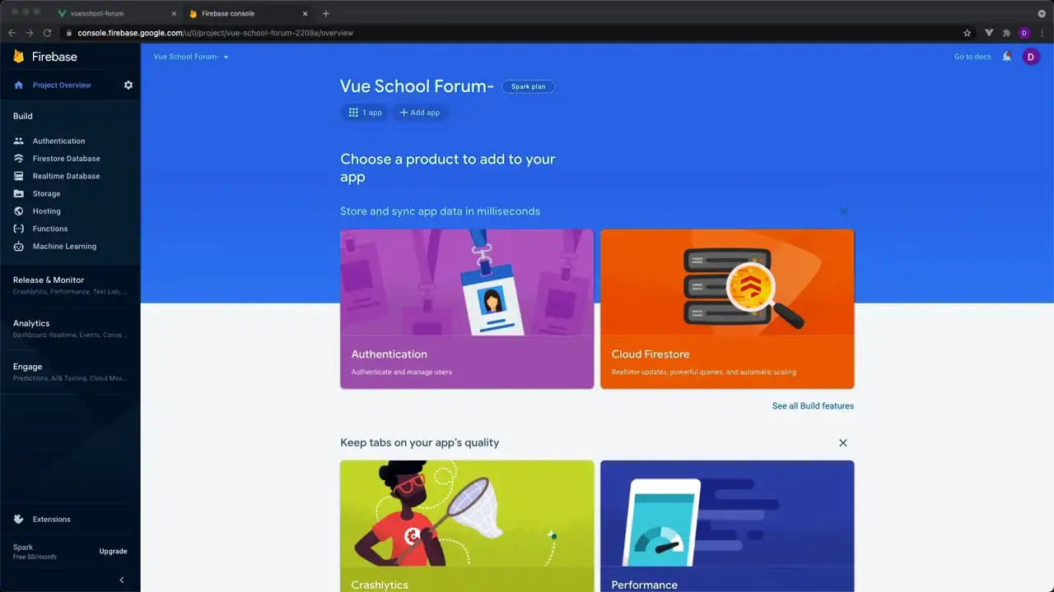The image size is (1054, 592).
Task: Reload the page in browser
Action: [x=47, y=33]
